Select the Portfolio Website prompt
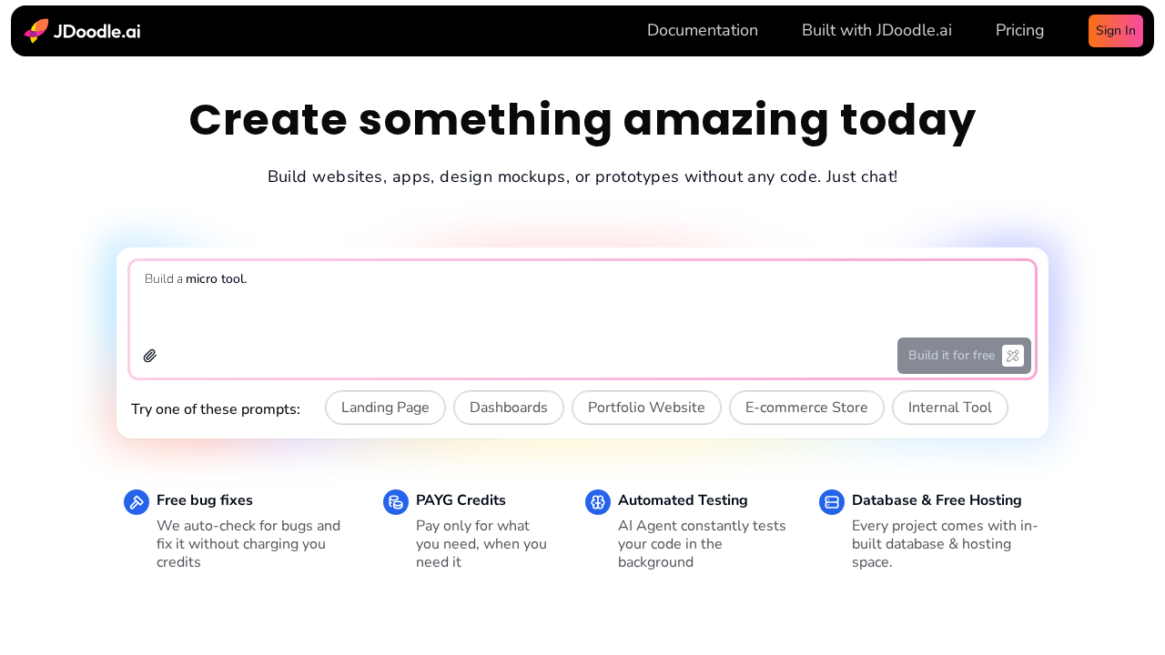The height and width of the screenshot is (655, 1165). point(646,407)
